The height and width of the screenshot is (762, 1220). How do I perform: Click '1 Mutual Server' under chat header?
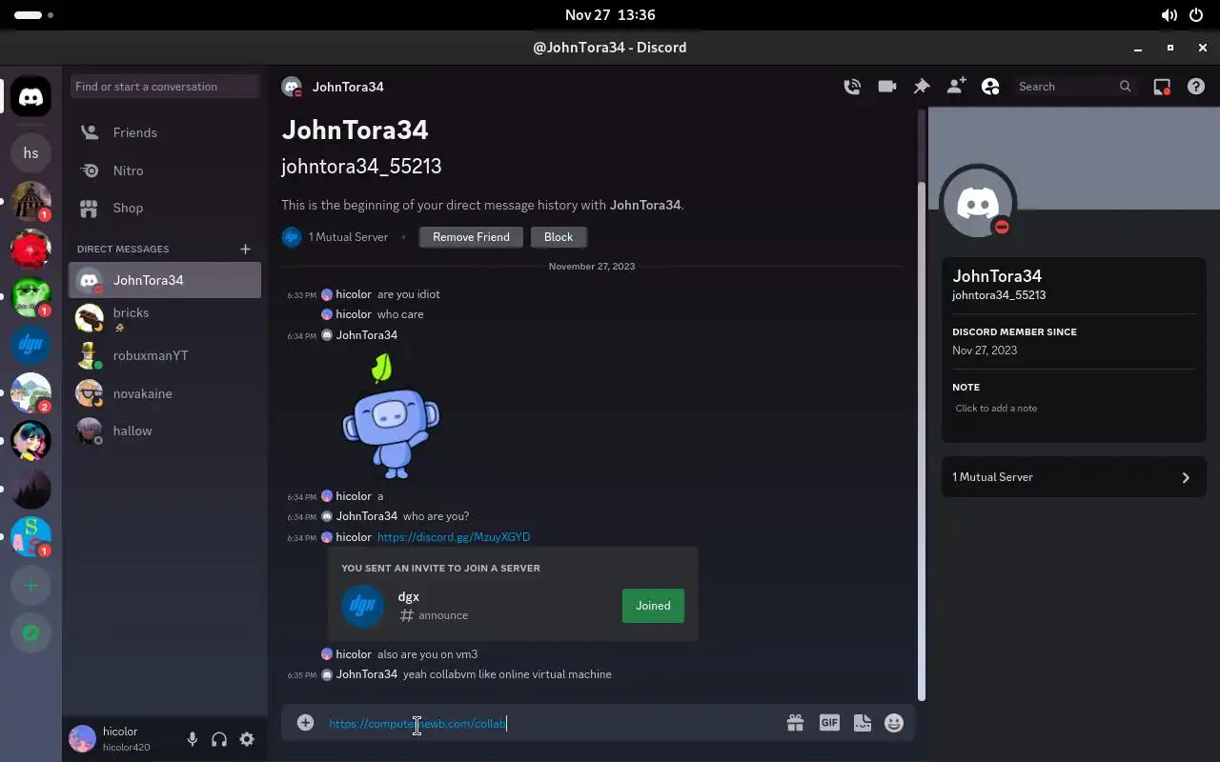(348, 237)
